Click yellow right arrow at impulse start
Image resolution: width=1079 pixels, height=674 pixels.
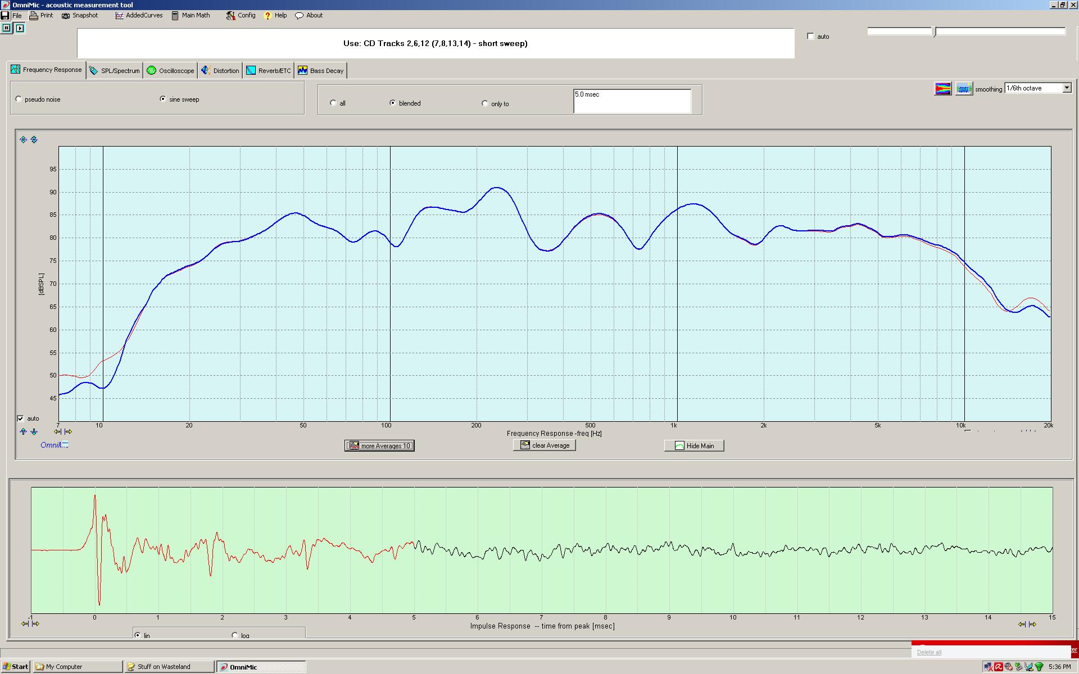point(35,623)
